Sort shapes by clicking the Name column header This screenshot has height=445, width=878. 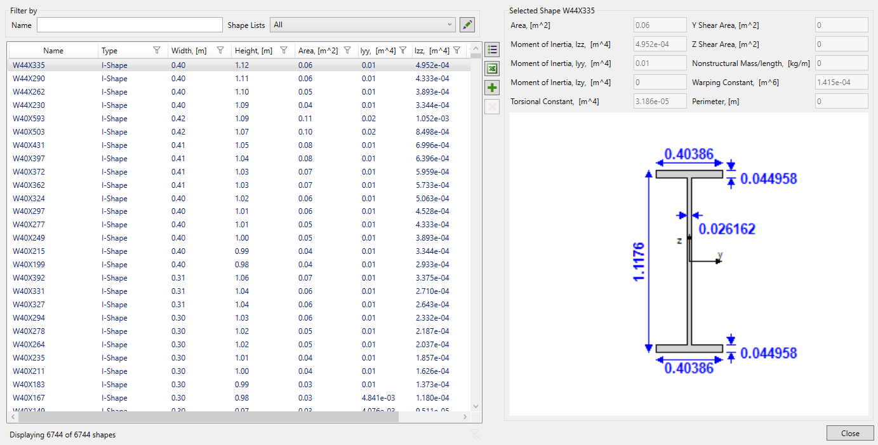pos(54,50)
